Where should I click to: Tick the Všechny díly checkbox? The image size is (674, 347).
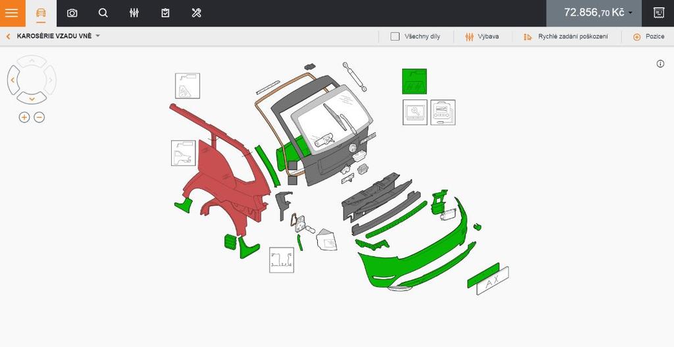tap(395, 37)
